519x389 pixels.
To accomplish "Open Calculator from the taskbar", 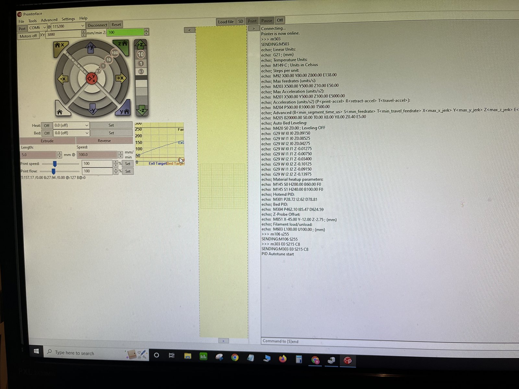I will pyautogui.click(x=299, y=359).
